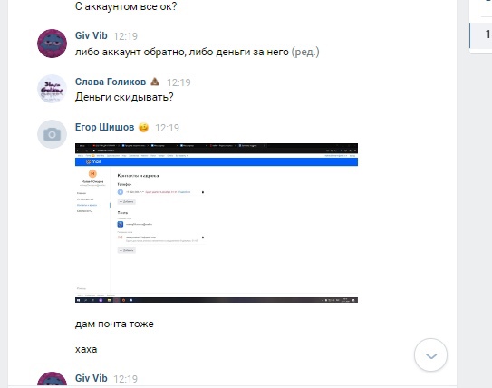Click the Giv Vib name below "хаха"
Viewport: 492px width, 388px height.
coord(91,378)
